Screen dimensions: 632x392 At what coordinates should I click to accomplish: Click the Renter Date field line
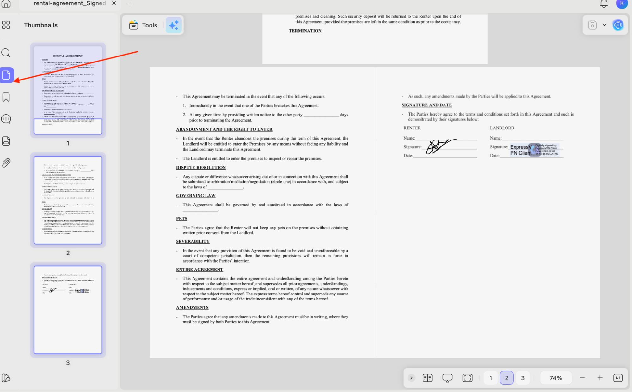pos(445,156)
